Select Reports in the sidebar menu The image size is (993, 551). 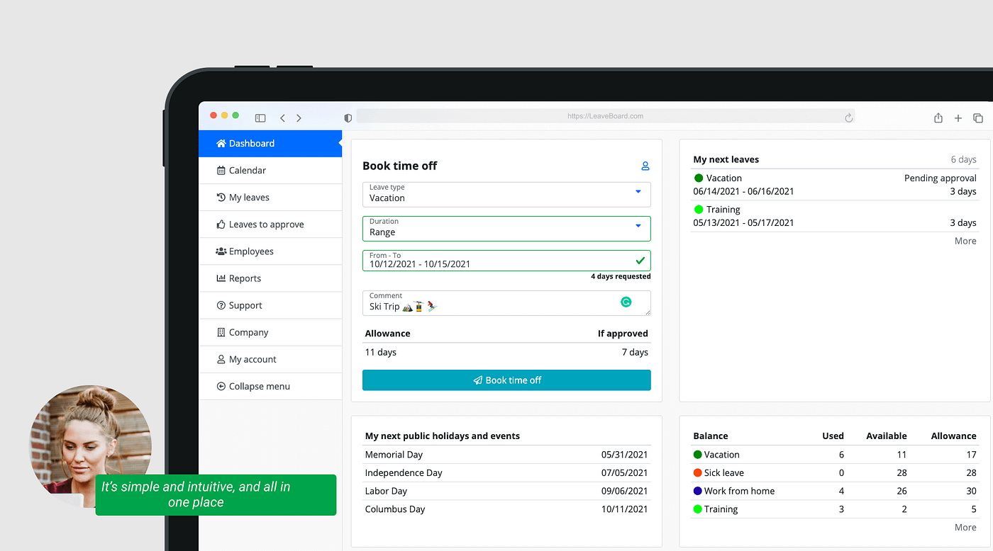click(x=245, y=278)
